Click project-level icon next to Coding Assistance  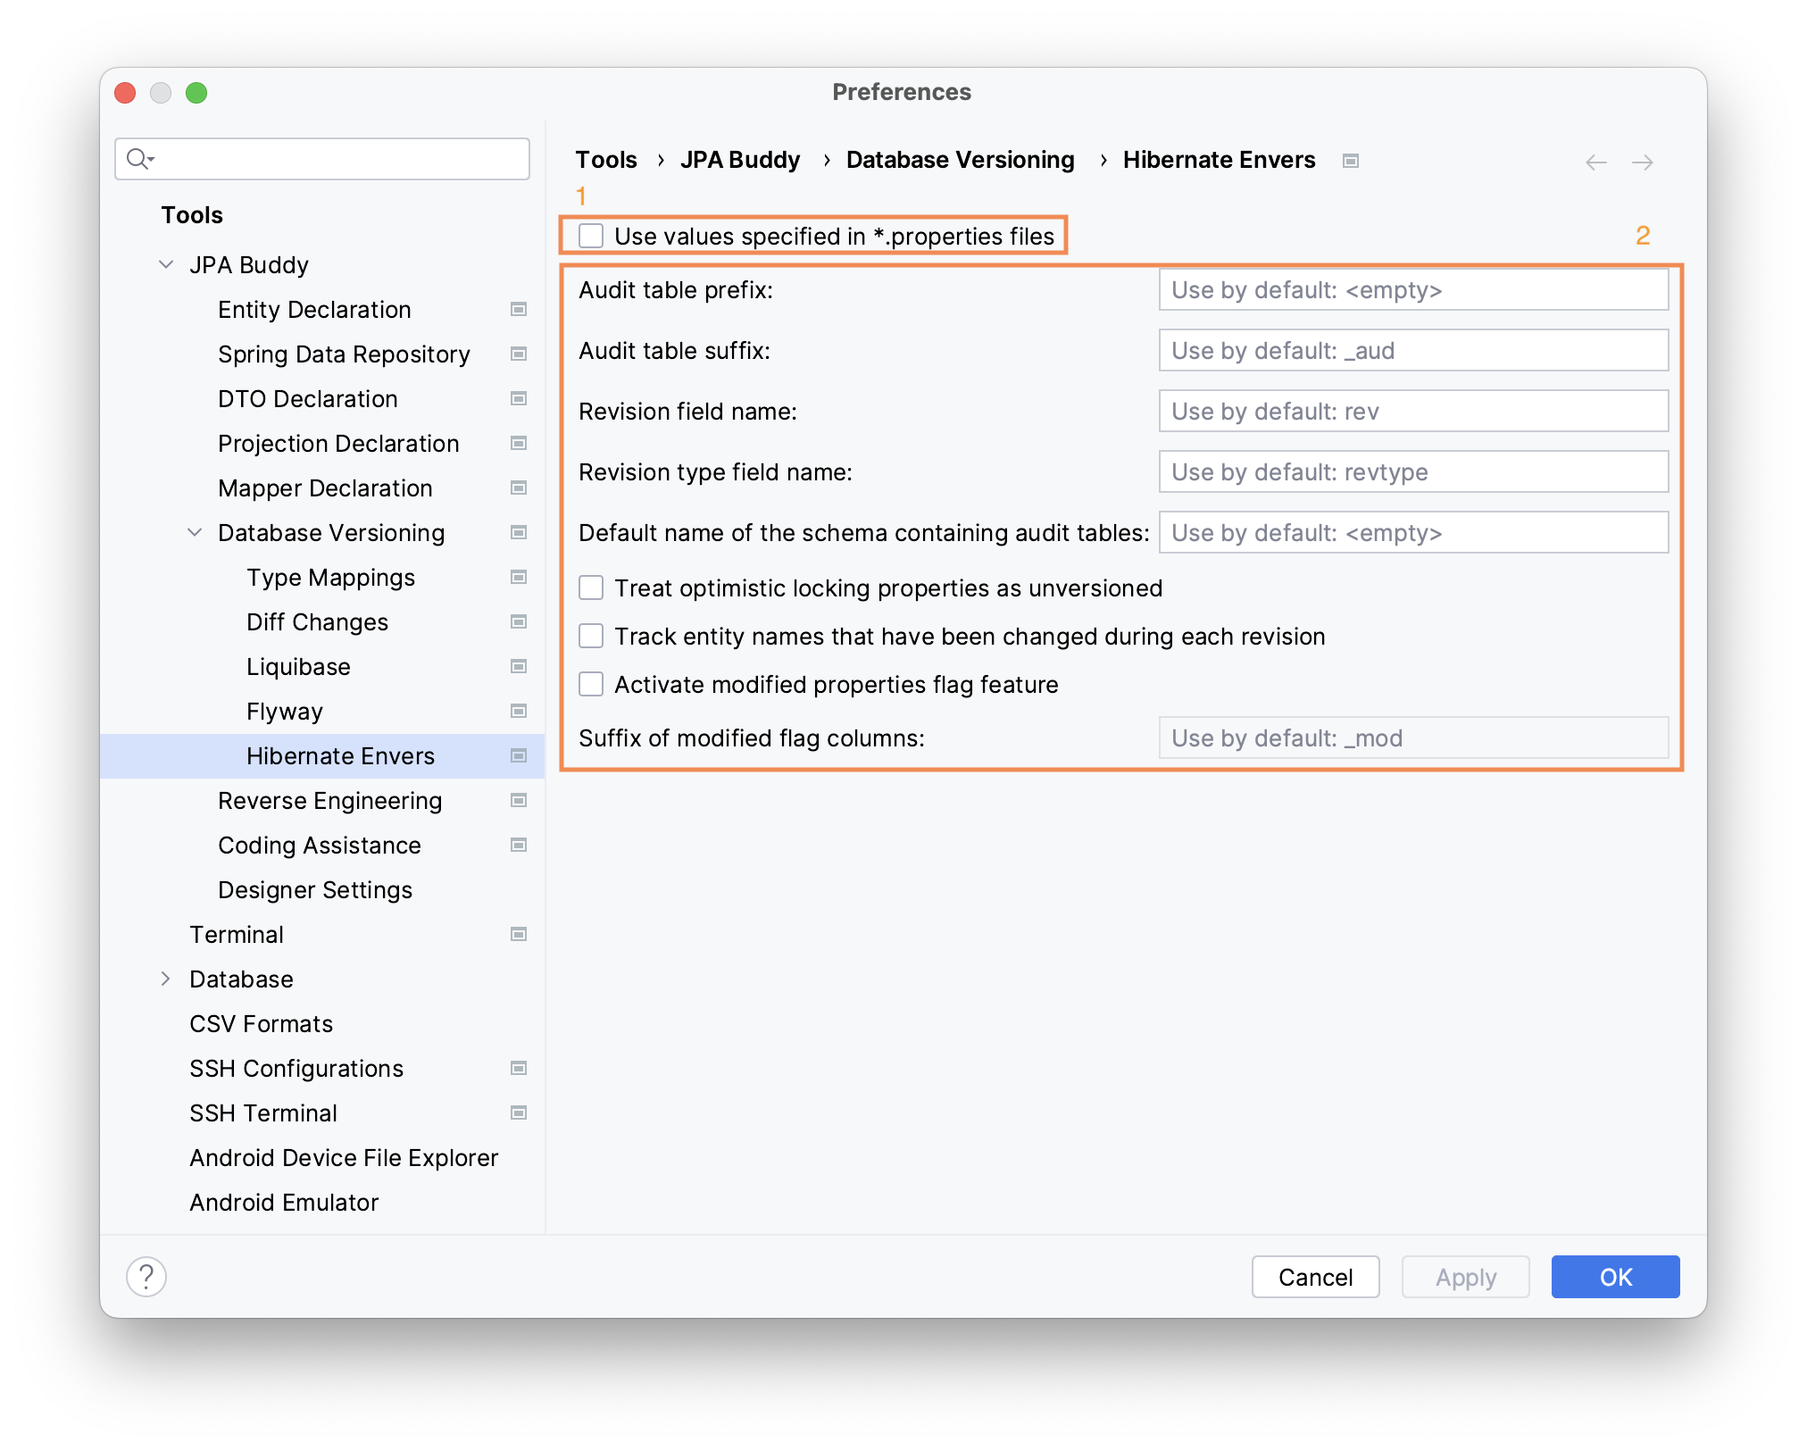(x=518, y=845)
